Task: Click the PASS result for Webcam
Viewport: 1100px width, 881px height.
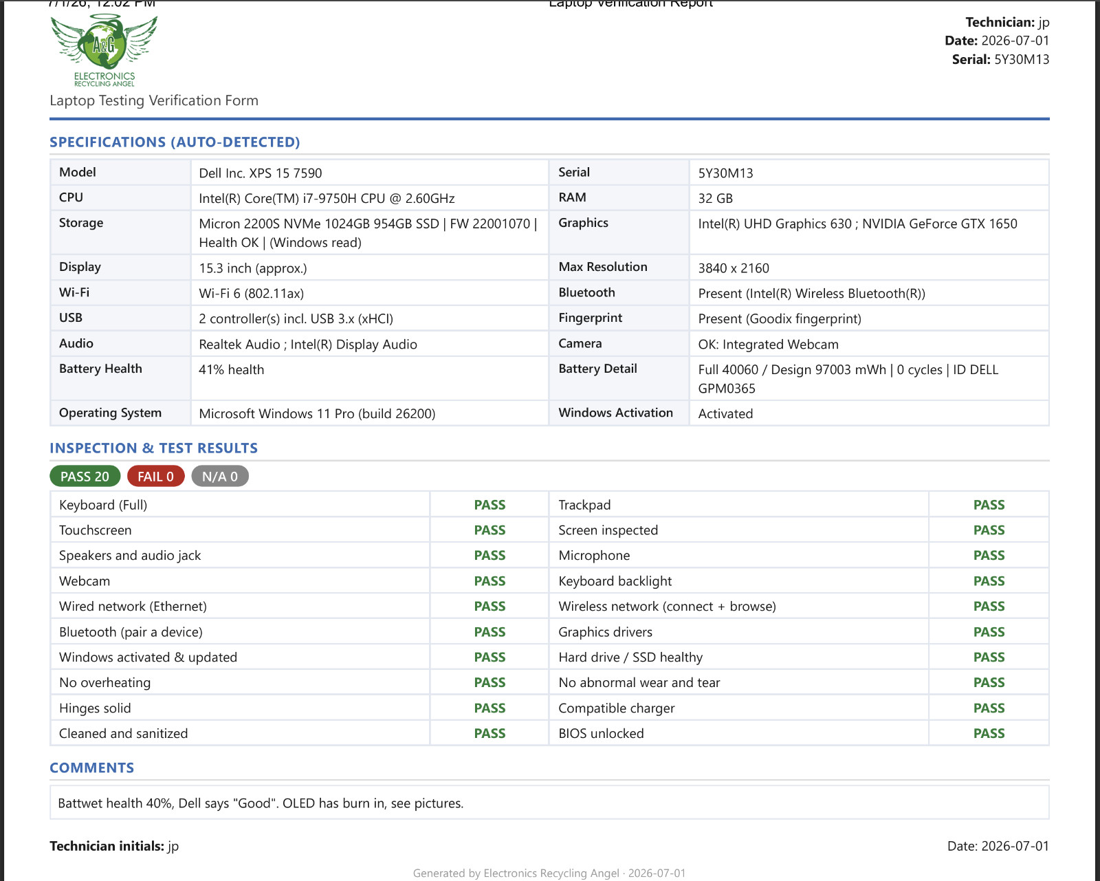Action: (x=490, y=581)
